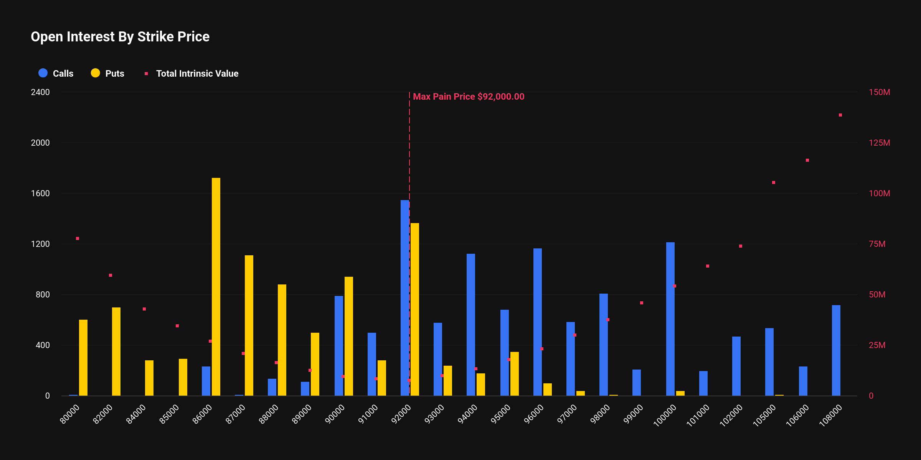Click the intrinsic value marker at 108000
921x460 pixels.
click(840, 115)
